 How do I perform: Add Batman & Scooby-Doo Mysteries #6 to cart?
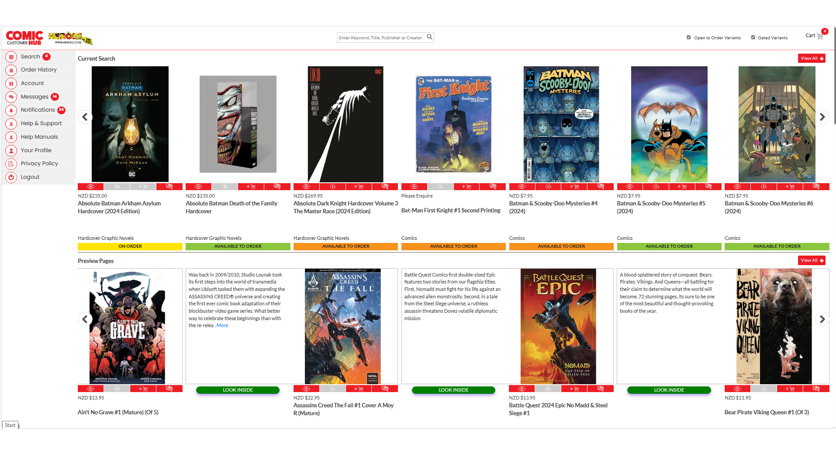point(790,187)
